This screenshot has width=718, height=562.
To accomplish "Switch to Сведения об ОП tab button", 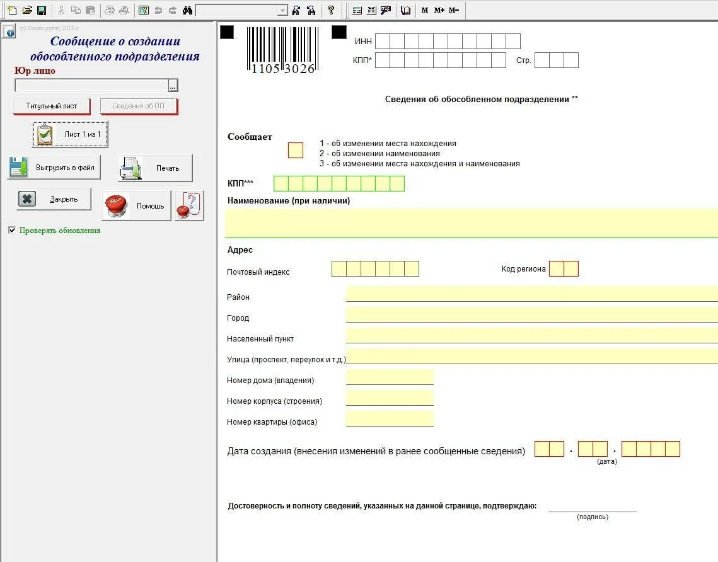I will tap(138, 106).
